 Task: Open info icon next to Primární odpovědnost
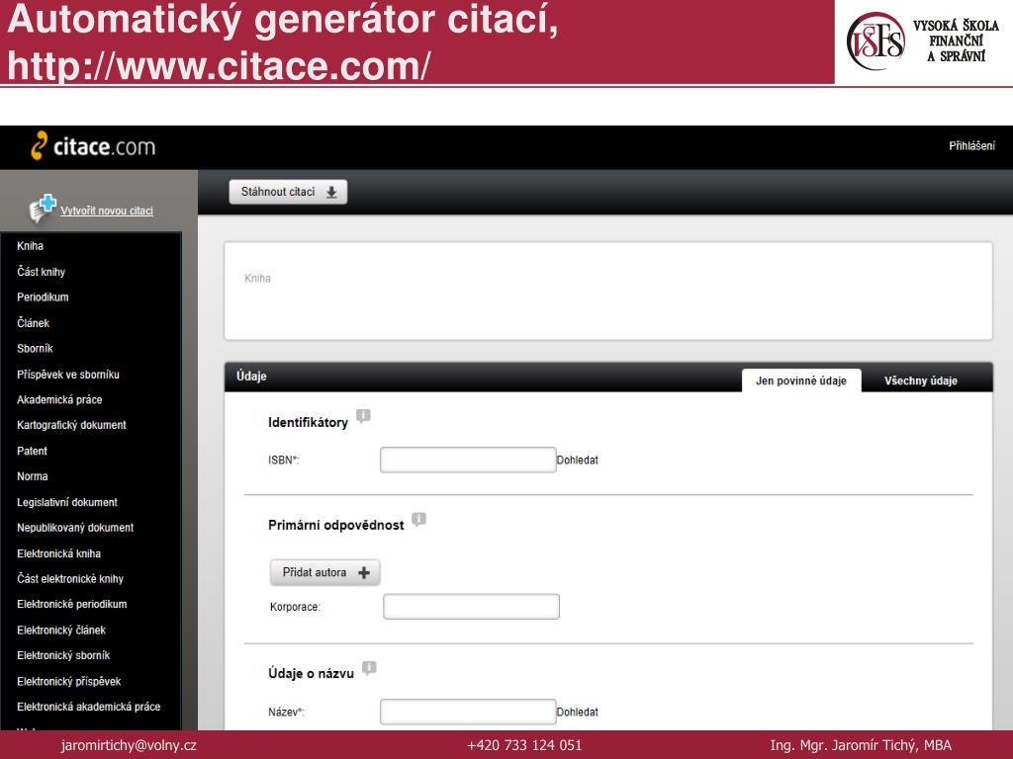(418, 519)
